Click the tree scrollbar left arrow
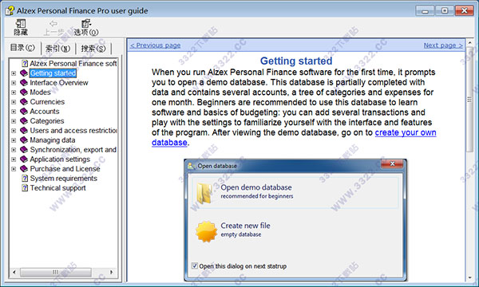Viewport: 479px width, 287px height. pos(14,272)
